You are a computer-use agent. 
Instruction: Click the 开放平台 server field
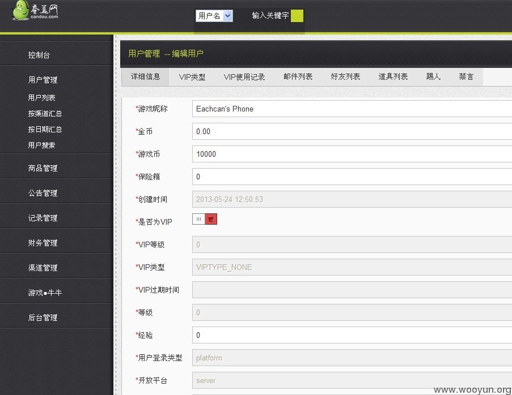coord(352,380)
